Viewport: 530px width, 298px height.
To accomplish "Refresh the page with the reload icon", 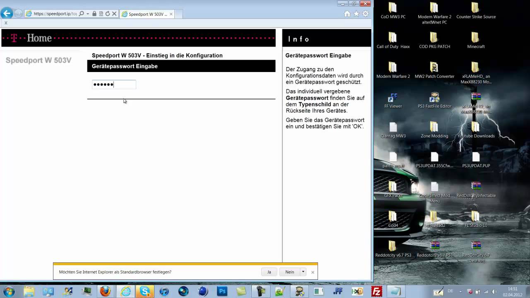I will (108, 14).
